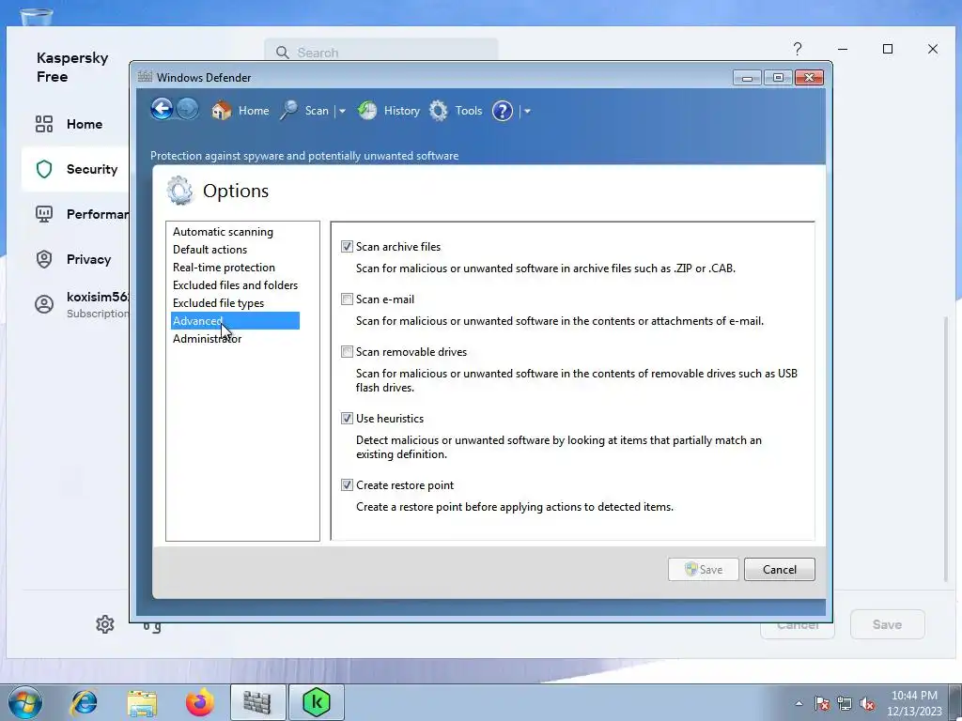Go back with the blue back arrow

click(x=162, y=110)
